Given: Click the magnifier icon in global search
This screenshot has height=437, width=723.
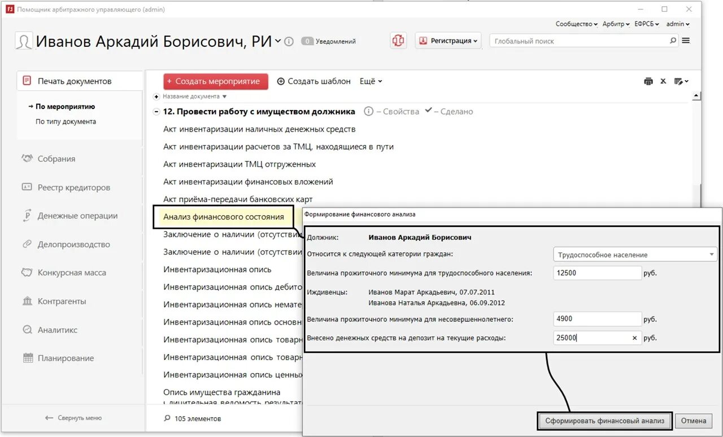Looking at the screenshot, I should [x=673, y=41].
